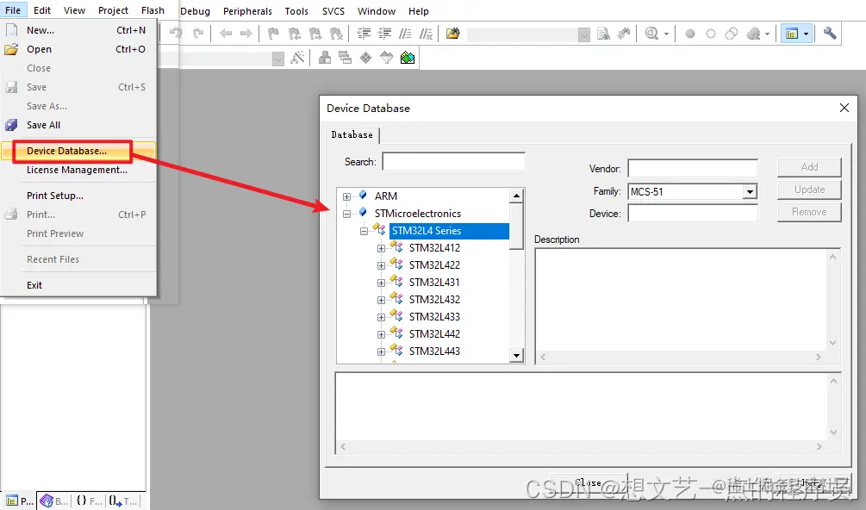Click Navigate Backwards arrow icon
This screenshot has width=866, height=510.
point(226,34)
